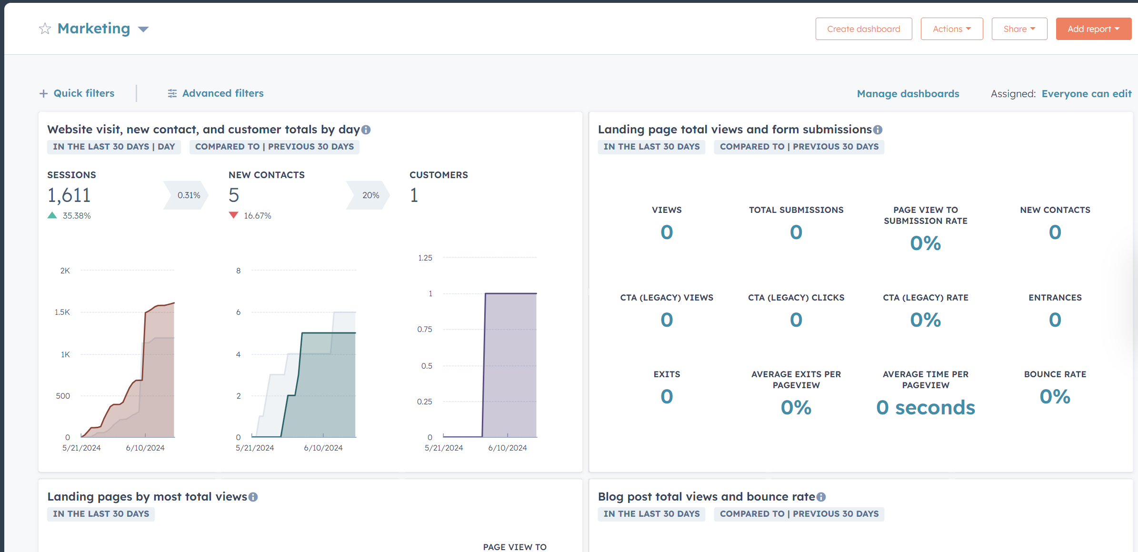Click the purple Customers area chart

coord(509,365)
